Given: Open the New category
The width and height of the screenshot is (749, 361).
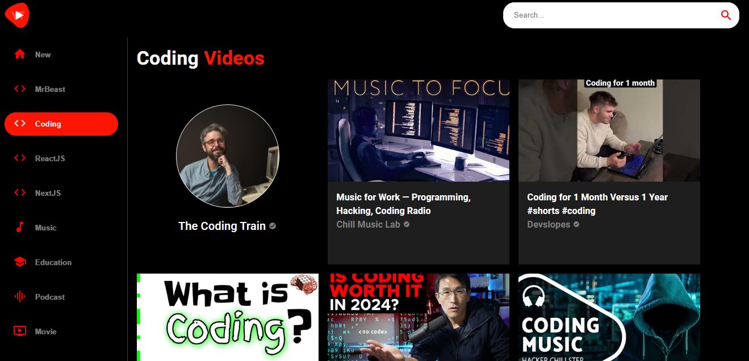Looking at the screenshot, I should [61, 54].
